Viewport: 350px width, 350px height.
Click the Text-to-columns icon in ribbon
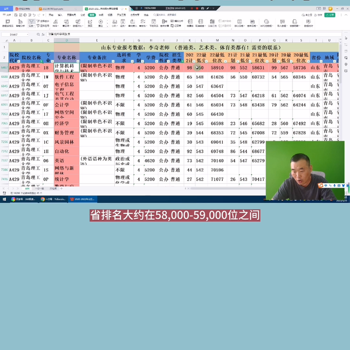(x=114, y=22)
